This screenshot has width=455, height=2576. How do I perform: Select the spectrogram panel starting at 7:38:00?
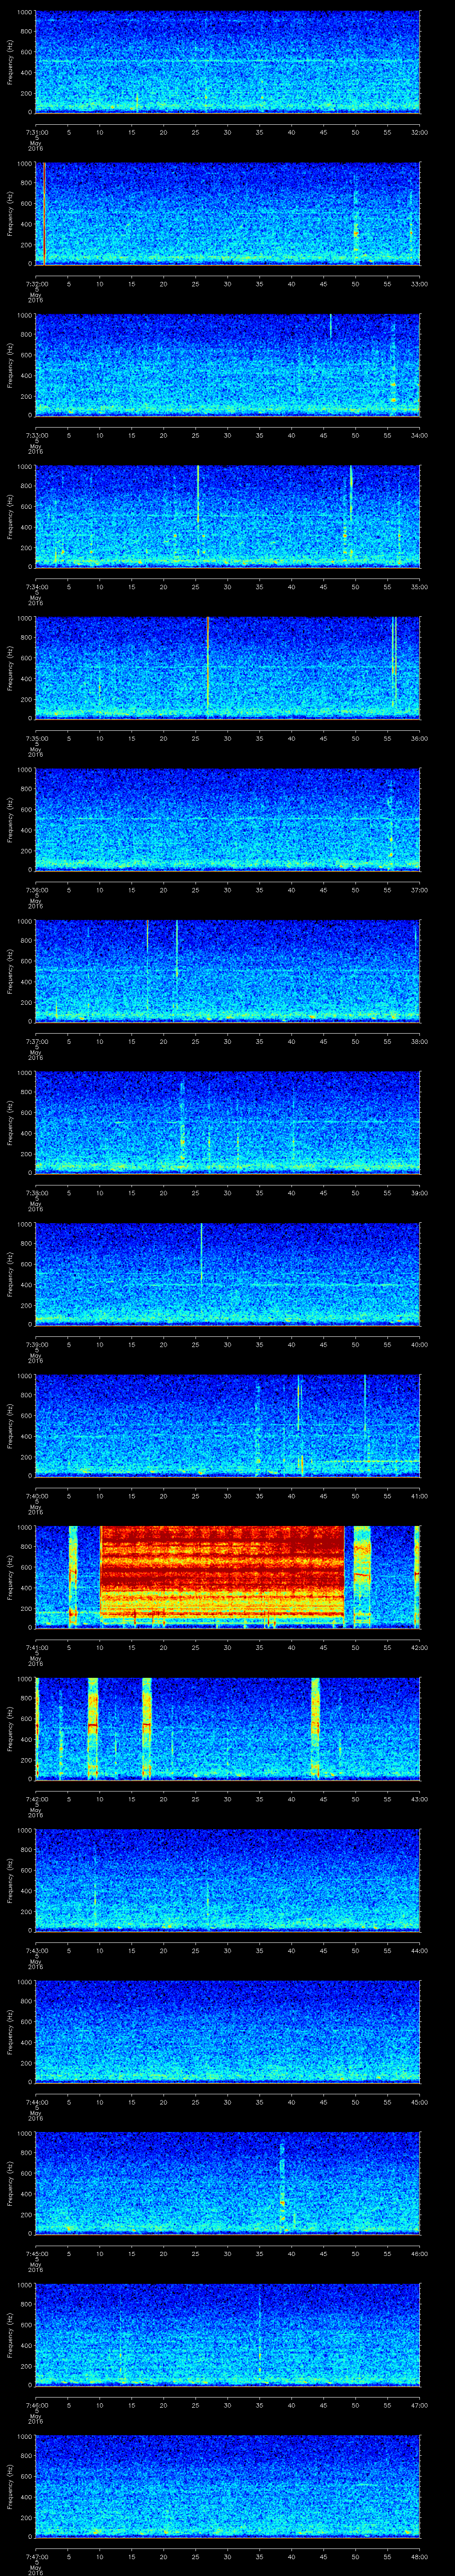point(228,1122)
